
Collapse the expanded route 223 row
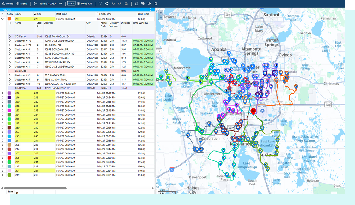3,19
